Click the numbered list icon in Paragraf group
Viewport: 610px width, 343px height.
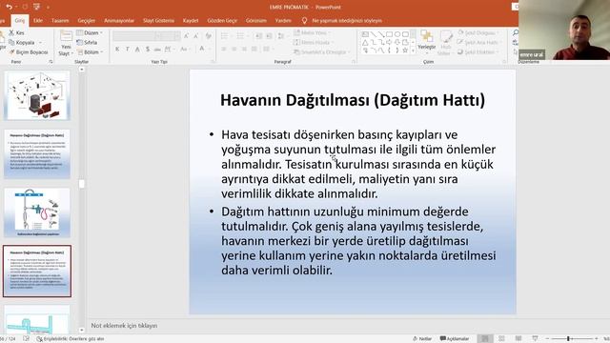tap(240, 36)
